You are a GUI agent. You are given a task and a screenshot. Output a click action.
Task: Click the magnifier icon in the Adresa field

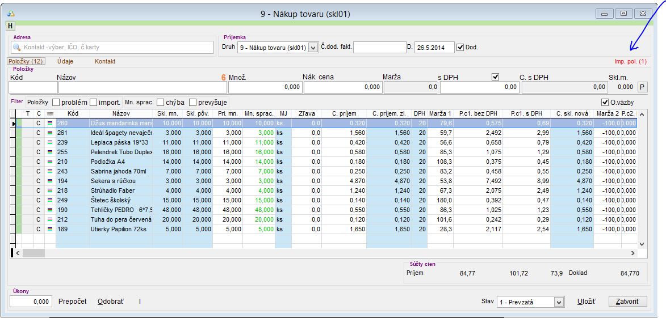[x=16, y=48]
